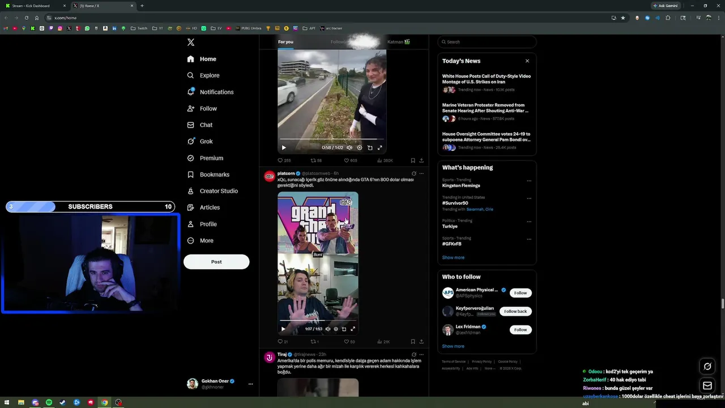Open the Messages floating envelope button

pos(707,386)
